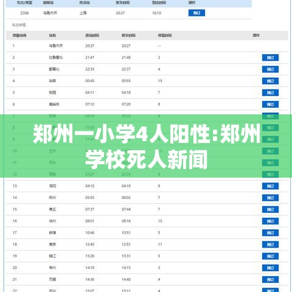Select the 16:10 arrival time
The width and height of the screenshot is (292, 292).
pyautogui.click(x=156, y=13)
